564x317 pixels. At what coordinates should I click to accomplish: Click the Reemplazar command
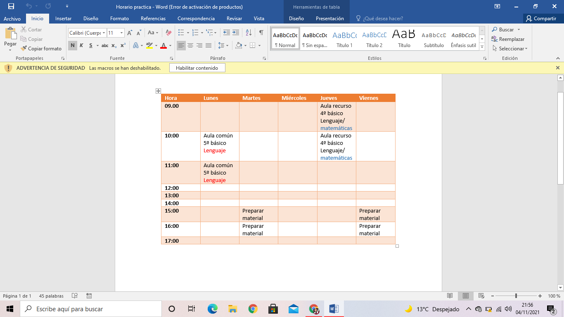(x=508, y=39)
